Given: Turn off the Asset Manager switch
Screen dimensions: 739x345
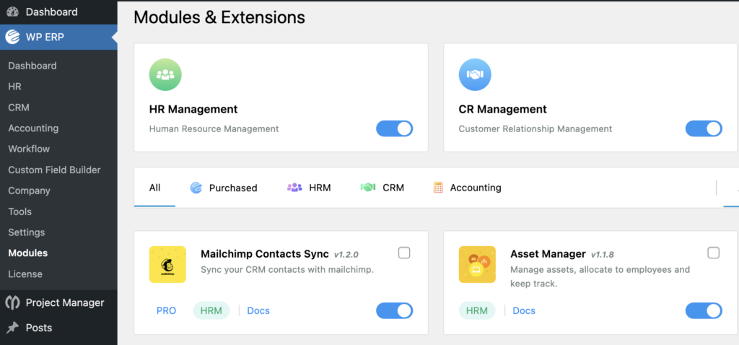Looking at the screenshot, I should coord(704,310).
